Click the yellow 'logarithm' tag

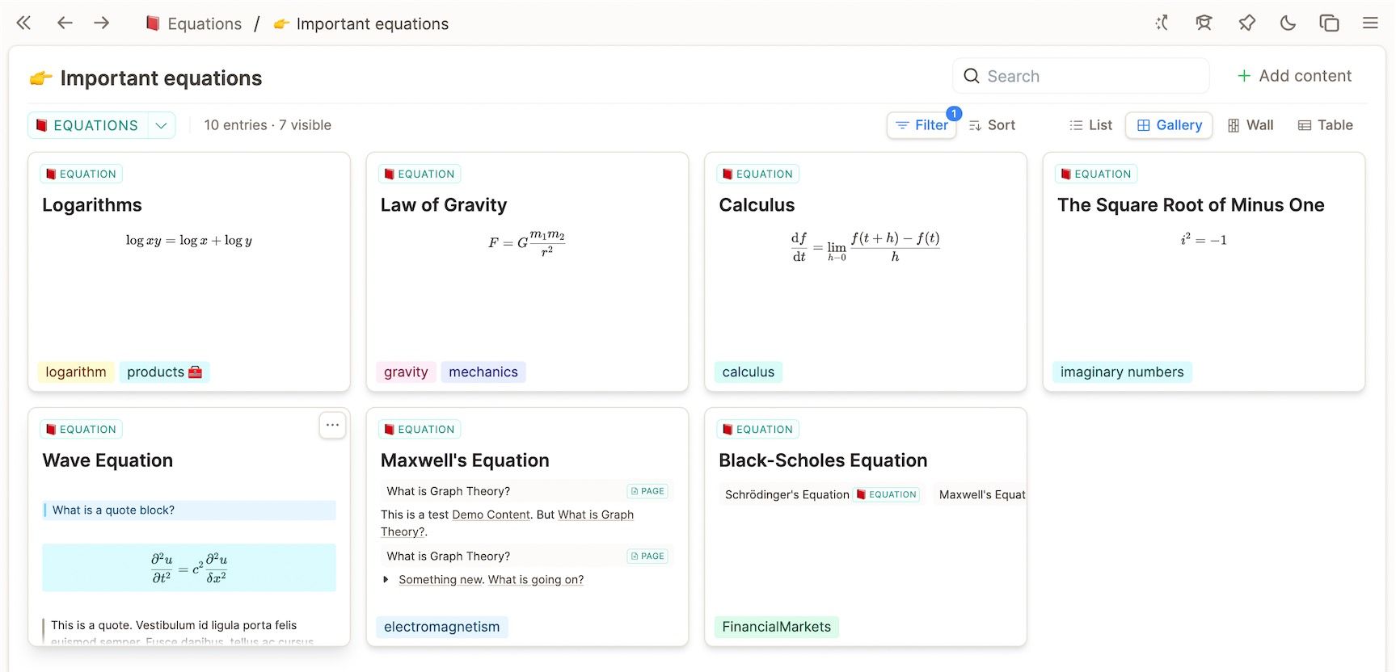tap(76, 372)
